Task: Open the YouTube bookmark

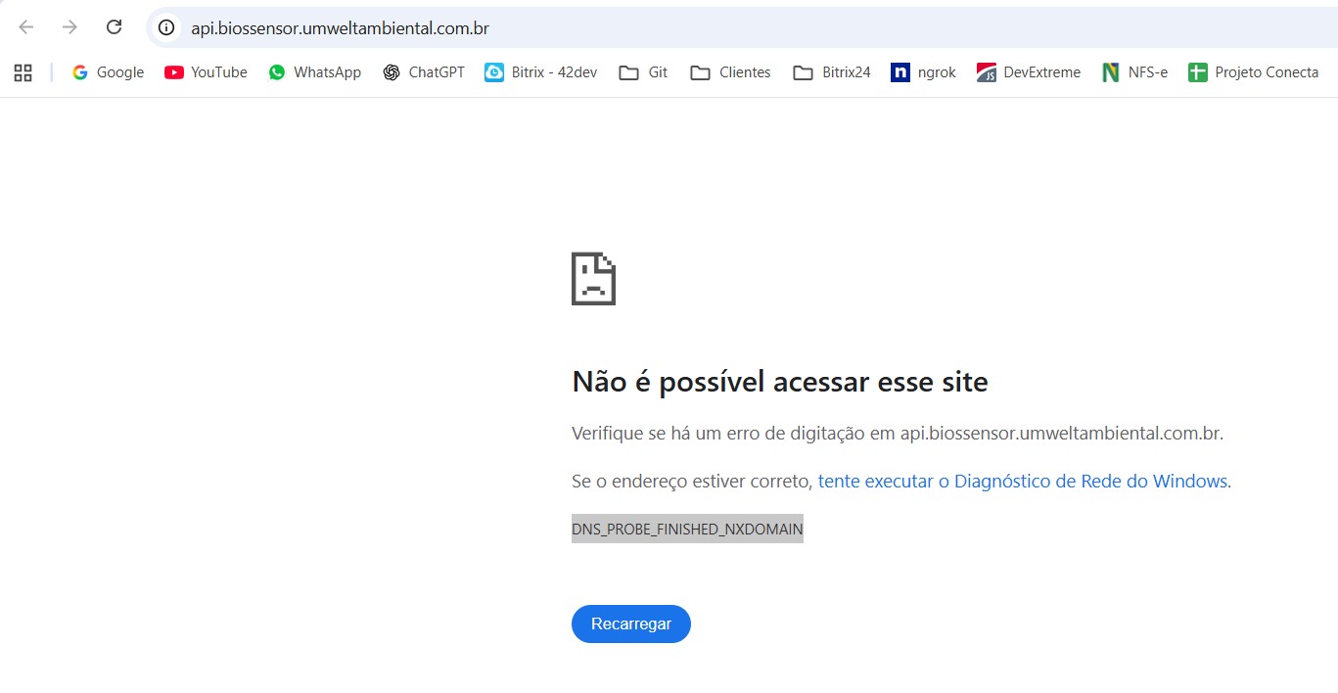Action: (x=206, y=72)
